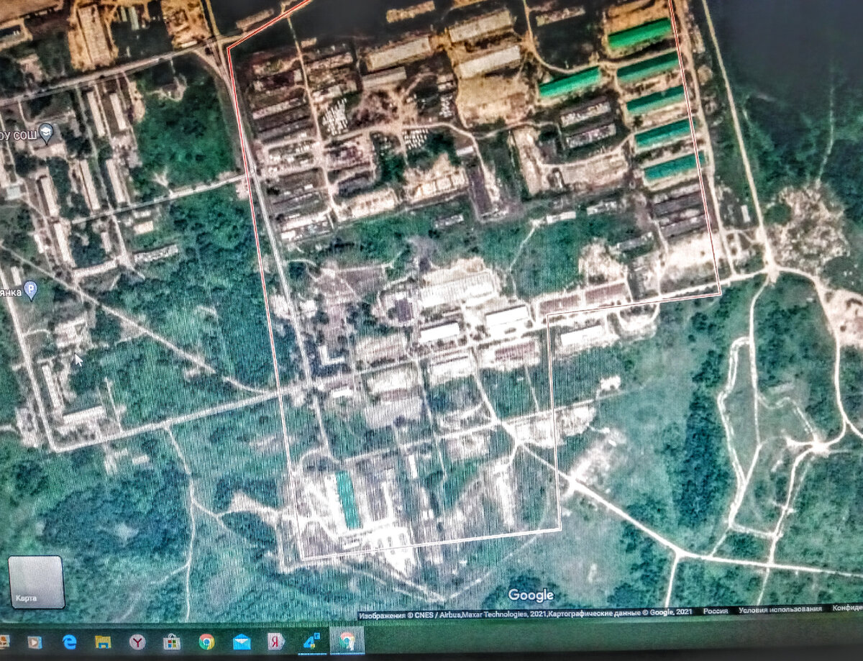The image size is (863, 661).
Task: Open the blue number 4 taskbar app
Action: pos(311,641)
